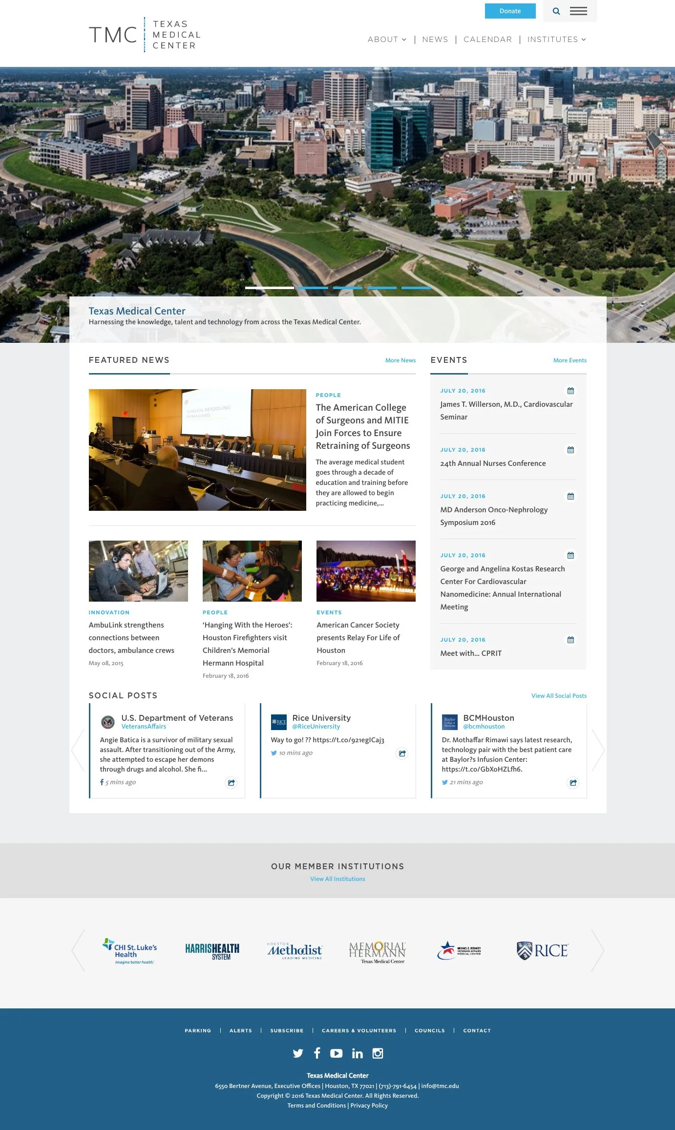Open the Houston Methodist logo
The image size is (675, 1130).
tap(295, 951)
